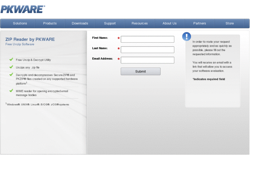Image resolution: width=255 pixels, height=191 pixels.
Task: Click checkmark beside MIME reader item
Action: click(11, 90)
